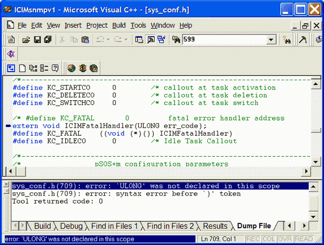Screen dimensions: 324x245
Task: Click the Save All stacked floppies icon
Action: point(48,39)
